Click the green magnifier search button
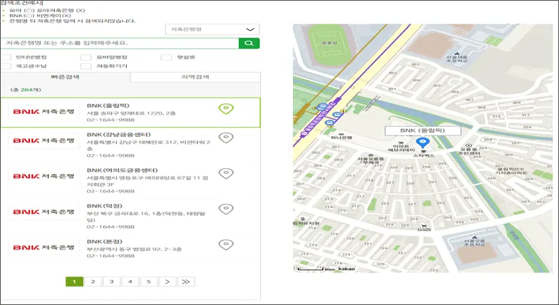This screenshot has width=559, height=305. click(x=249, y=43)
